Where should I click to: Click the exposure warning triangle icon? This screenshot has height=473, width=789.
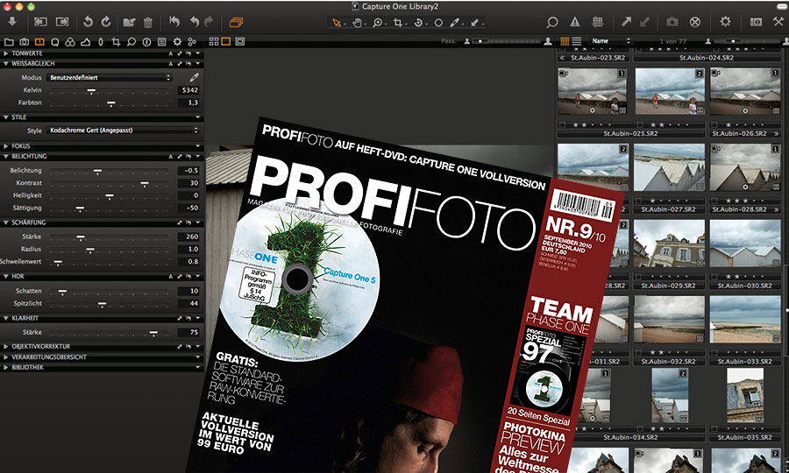coord(575,21)
